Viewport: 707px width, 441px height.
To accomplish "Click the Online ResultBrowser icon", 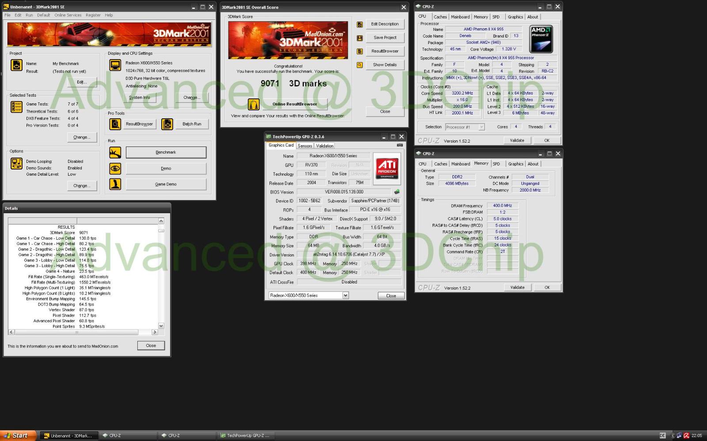I will [x=254, y=104].
